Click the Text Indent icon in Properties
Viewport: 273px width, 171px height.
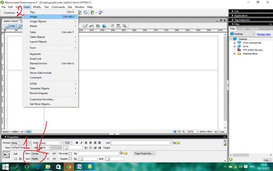99,148
